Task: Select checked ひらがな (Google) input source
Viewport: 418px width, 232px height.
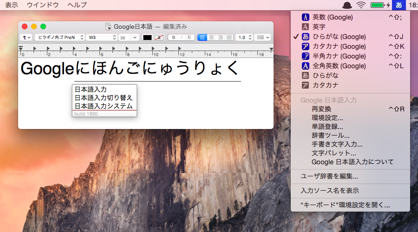Action: 350,37
